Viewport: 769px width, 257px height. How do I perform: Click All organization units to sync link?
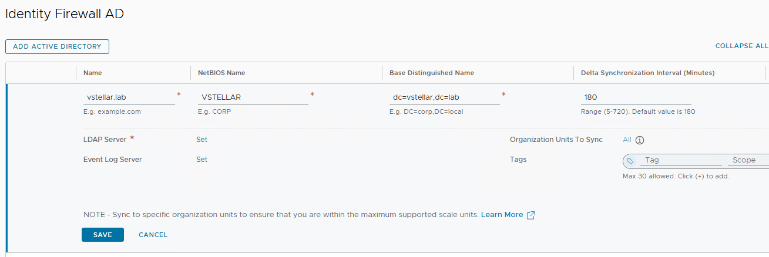click(627, 140)
